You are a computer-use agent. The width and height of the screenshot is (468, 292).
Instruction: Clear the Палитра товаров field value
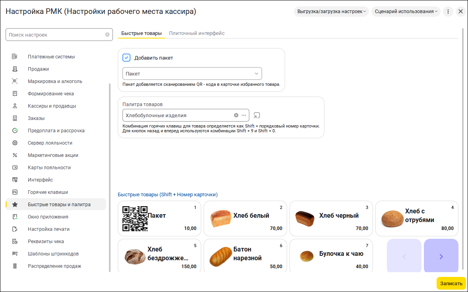pos(236,115)
